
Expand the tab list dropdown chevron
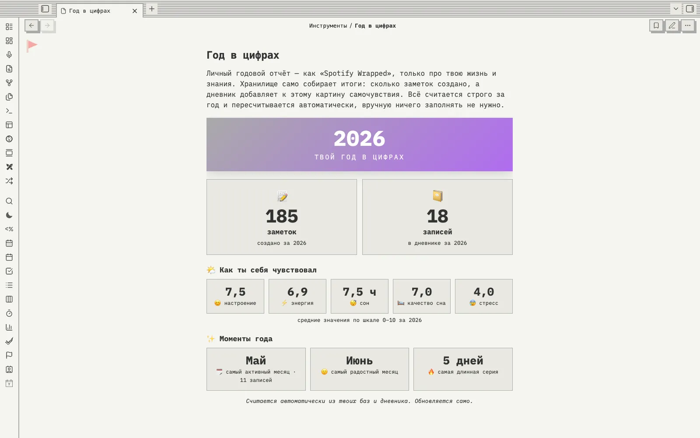tap(676, 9)
